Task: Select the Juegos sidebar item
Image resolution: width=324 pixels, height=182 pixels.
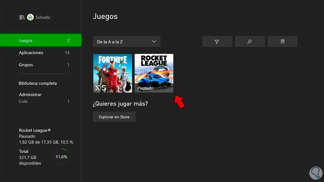Action: (40, 40)
